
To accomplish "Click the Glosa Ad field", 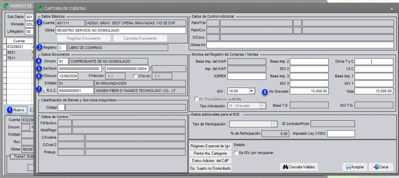I will tap(300, 45).
